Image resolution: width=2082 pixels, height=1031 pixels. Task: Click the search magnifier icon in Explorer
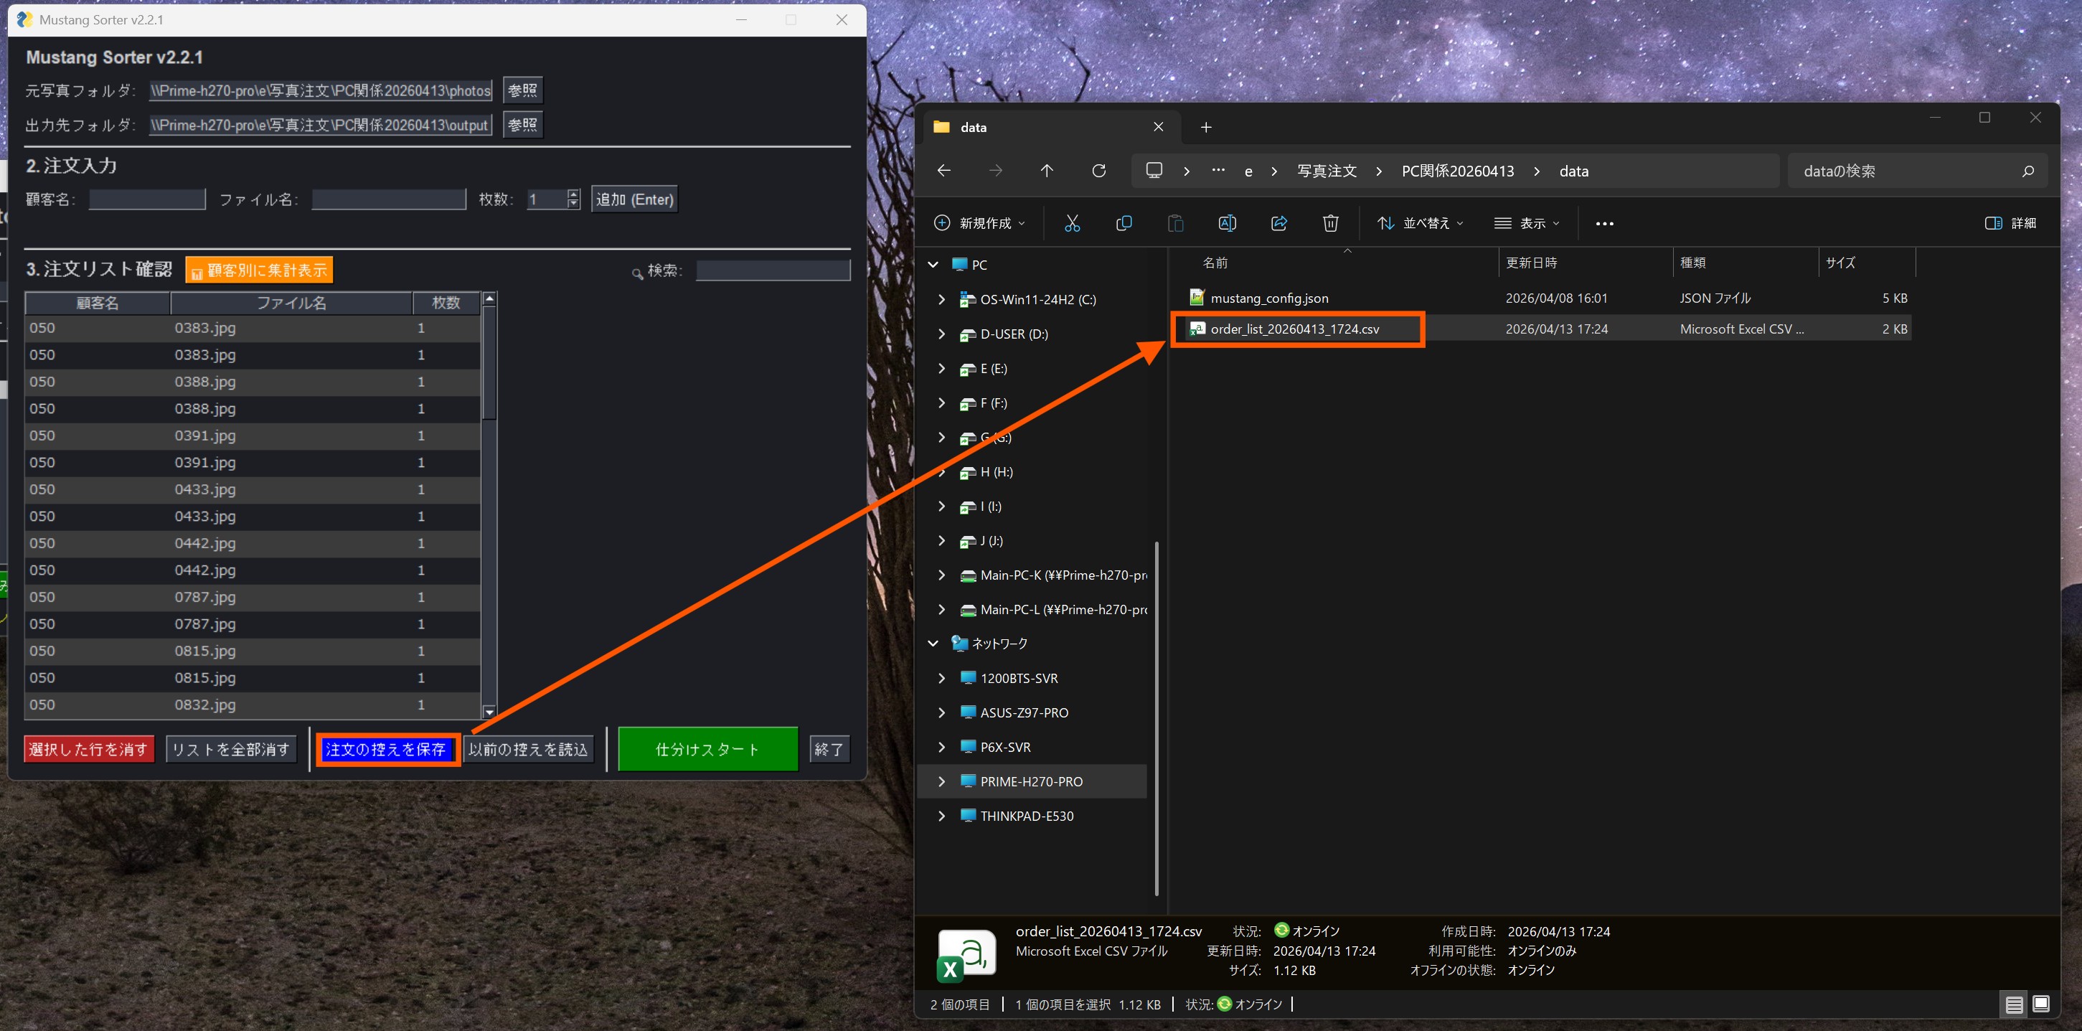[2027, 171]
